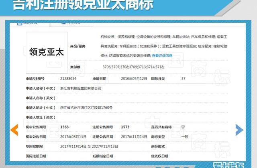Select address 浙江省杭州市滨江区江陵路1760号
The height and width of the screenshot is (168, 257).
(86, 108)
